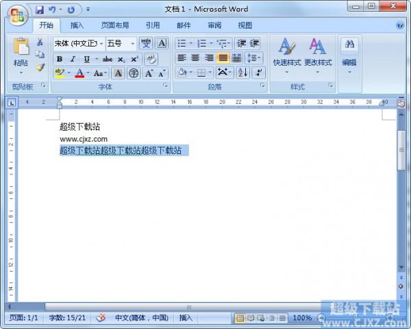Screen dimensions: 411x329
Task: Redo the last action
Action: [71, 10]
